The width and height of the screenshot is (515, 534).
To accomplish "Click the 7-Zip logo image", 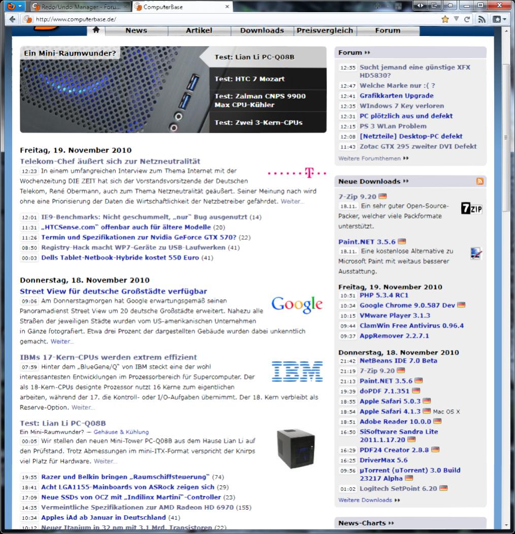I will [472, 208].
